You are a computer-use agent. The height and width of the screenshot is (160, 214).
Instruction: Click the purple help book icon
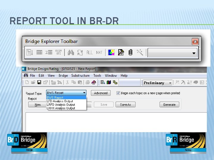pos(94,82)
